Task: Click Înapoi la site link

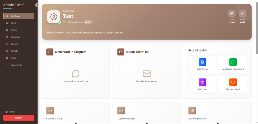Action: pyautogui.click(x=19, y=65)
